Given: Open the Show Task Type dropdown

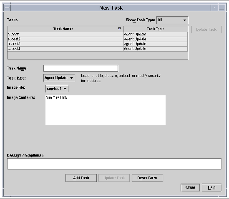Looking at the screenshot, I should [x=172, y=20].
